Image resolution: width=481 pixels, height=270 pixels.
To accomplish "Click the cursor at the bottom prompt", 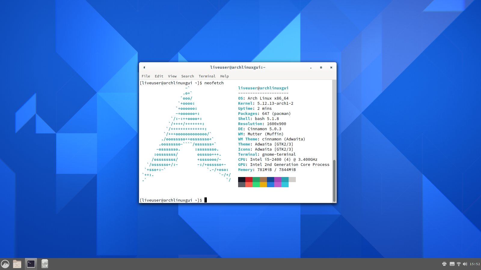I will click(x=206, y=200).
